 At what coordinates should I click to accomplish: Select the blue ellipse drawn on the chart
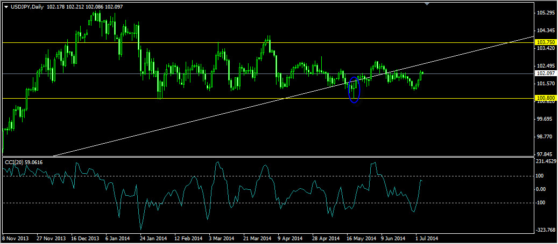[x=354, y=88]
